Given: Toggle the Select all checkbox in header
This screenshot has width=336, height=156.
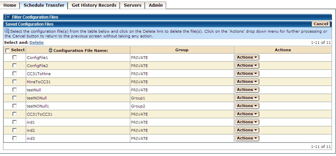Looking at the screenshot, I should pos(7,50).
